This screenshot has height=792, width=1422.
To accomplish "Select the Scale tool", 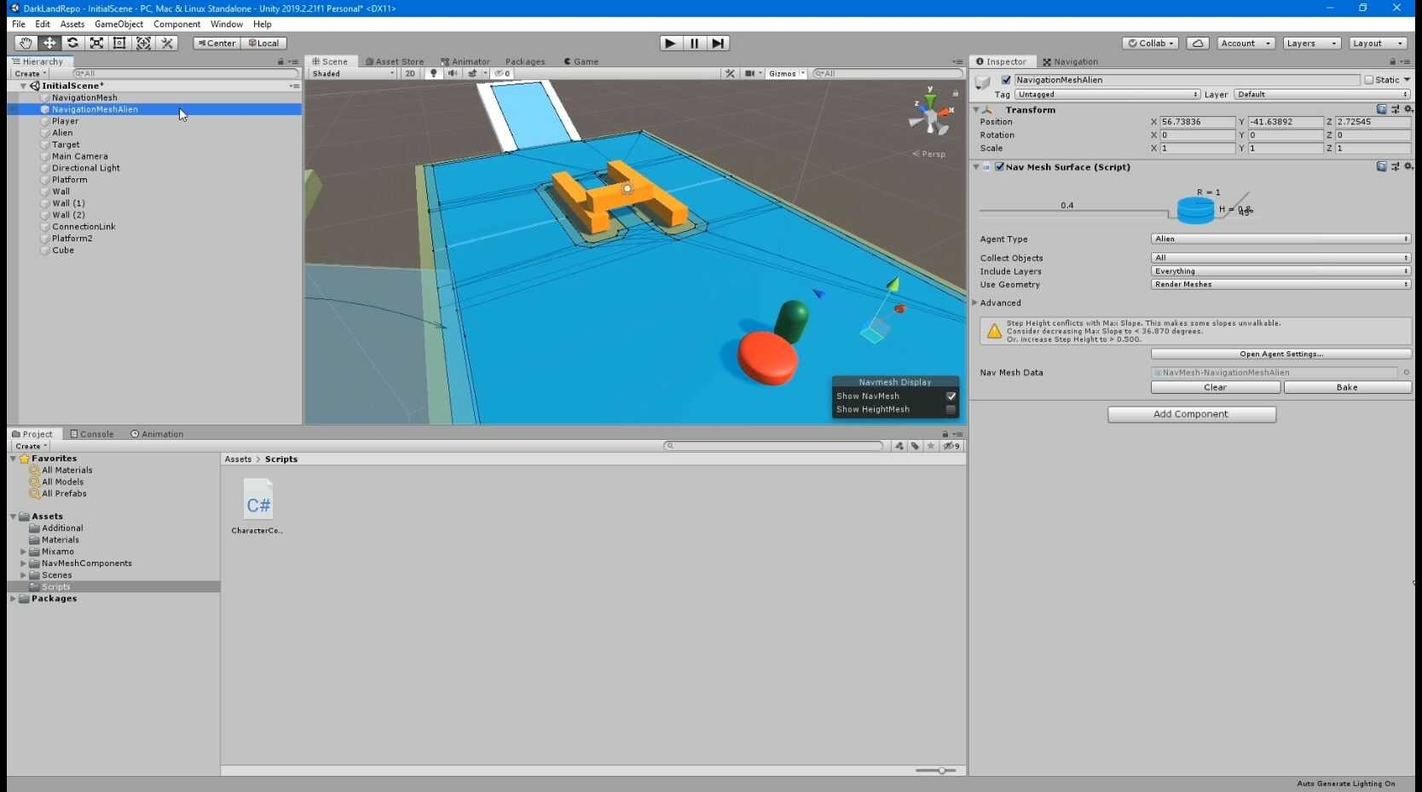I will [96, 43].
